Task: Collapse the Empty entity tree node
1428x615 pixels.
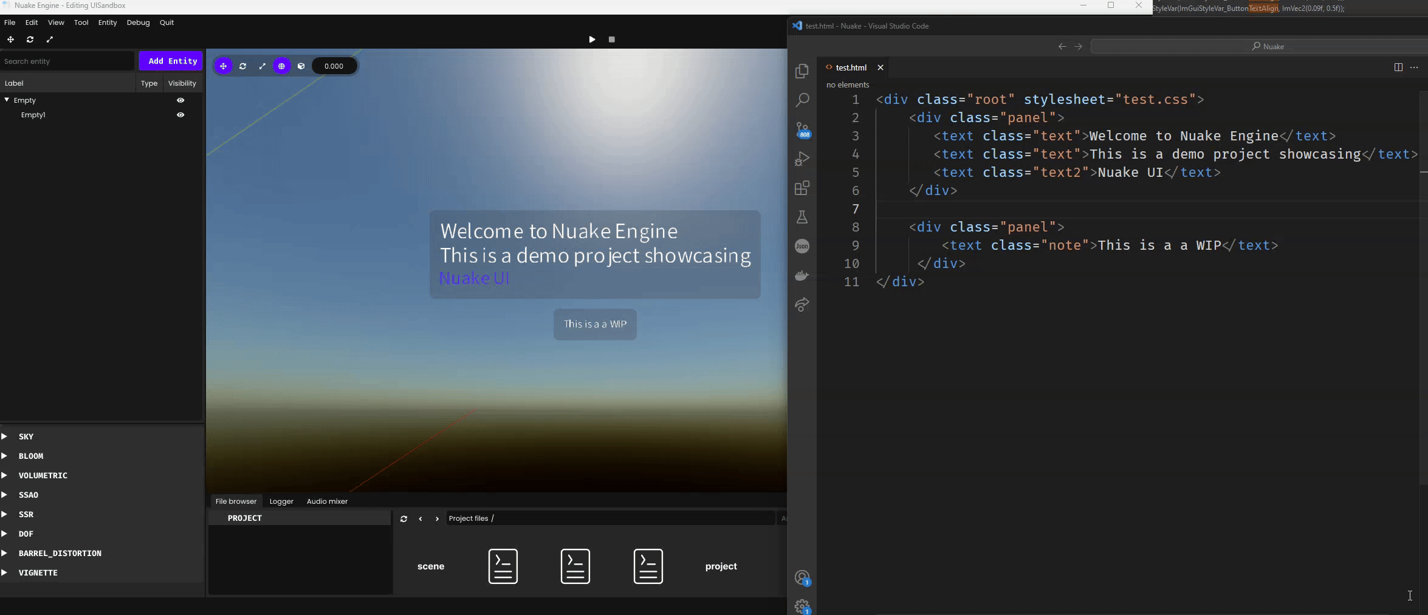Action: click(x=7, y=100)
